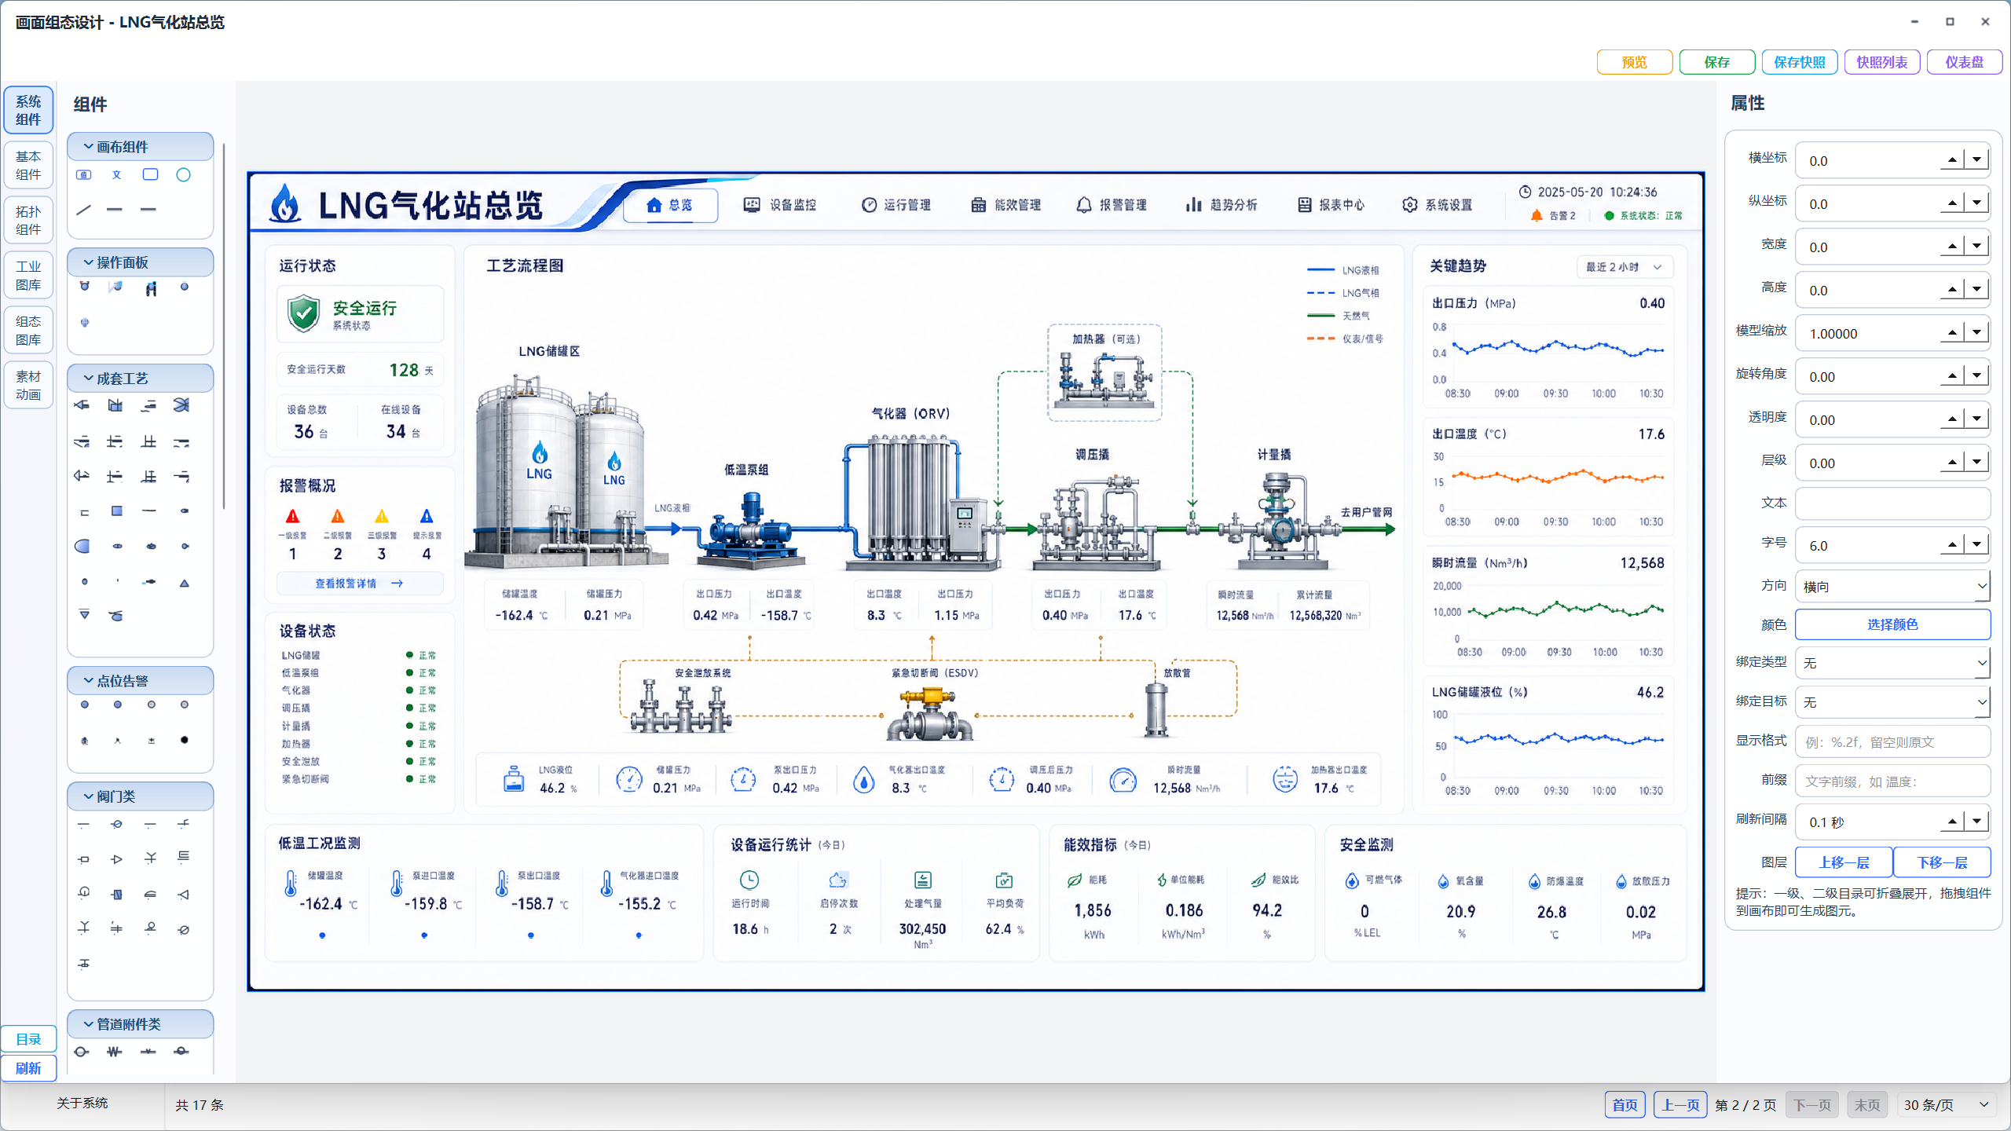Select the solid black dot in 点位告警

tap(184, 740)
